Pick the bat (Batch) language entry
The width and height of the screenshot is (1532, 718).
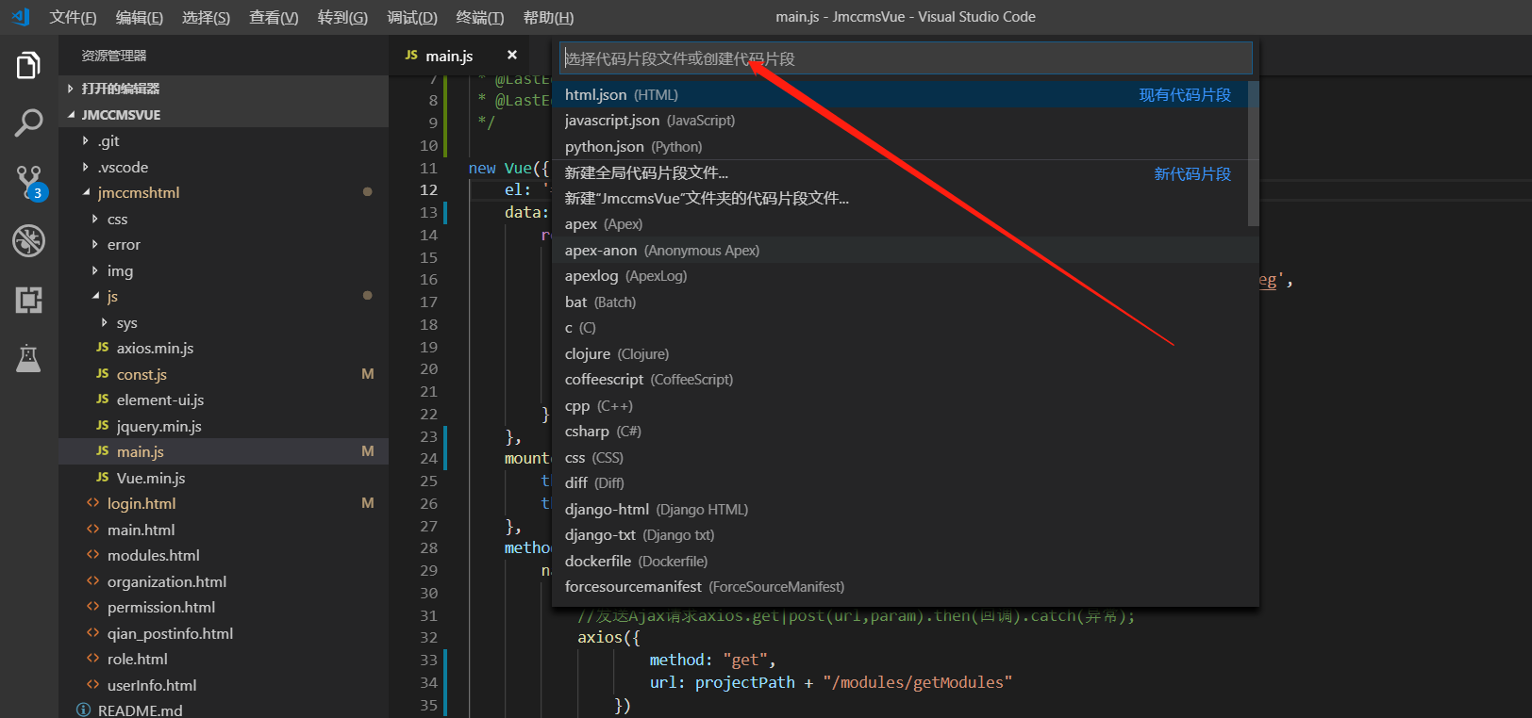coord(901,302)
